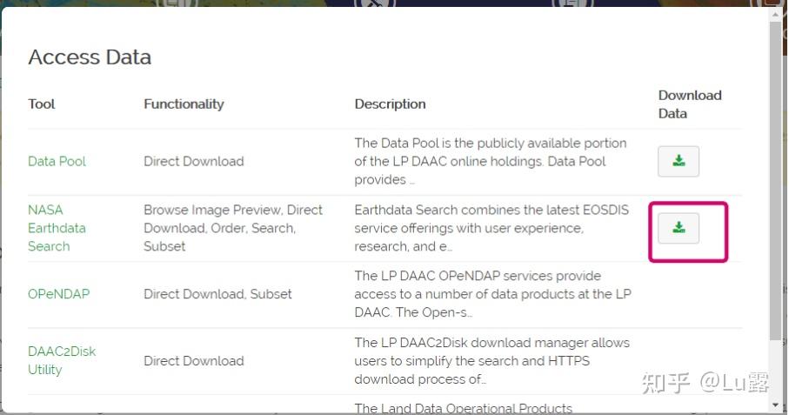This screenshot has height=415, width=789.
Task: Click the DAAC2Disk download manager description
Action: [x=491, y=360]
